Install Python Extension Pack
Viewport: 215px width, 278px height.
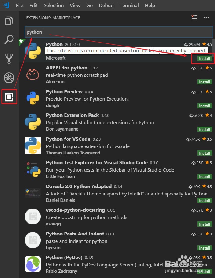(205, 129)
